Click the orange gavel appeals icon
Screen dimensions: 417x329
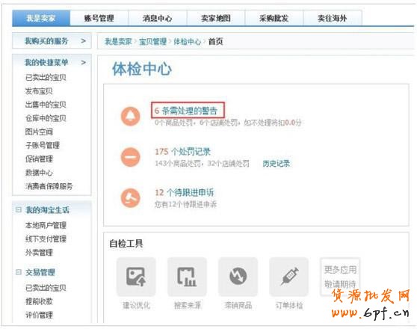[130, 197]
